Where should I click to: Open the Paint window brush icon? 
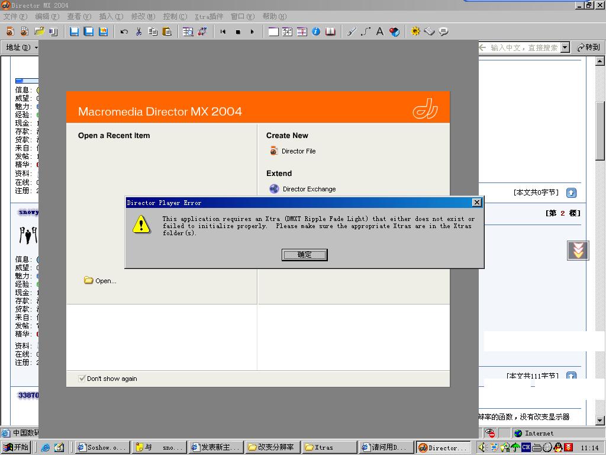coord(352,32)
